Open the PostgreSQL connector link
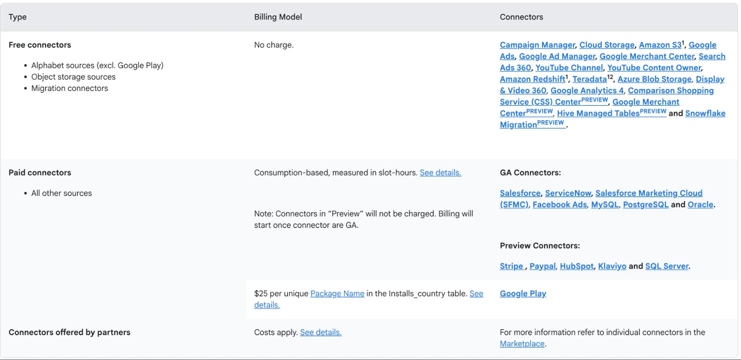This screenshot has height=360, width=741. pyautogui.click(x=646, y=204)
